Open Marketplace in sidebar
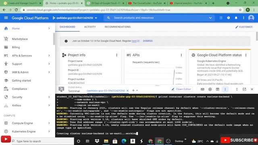This screenshot has height=145, width=258. [x=20, y=39]
